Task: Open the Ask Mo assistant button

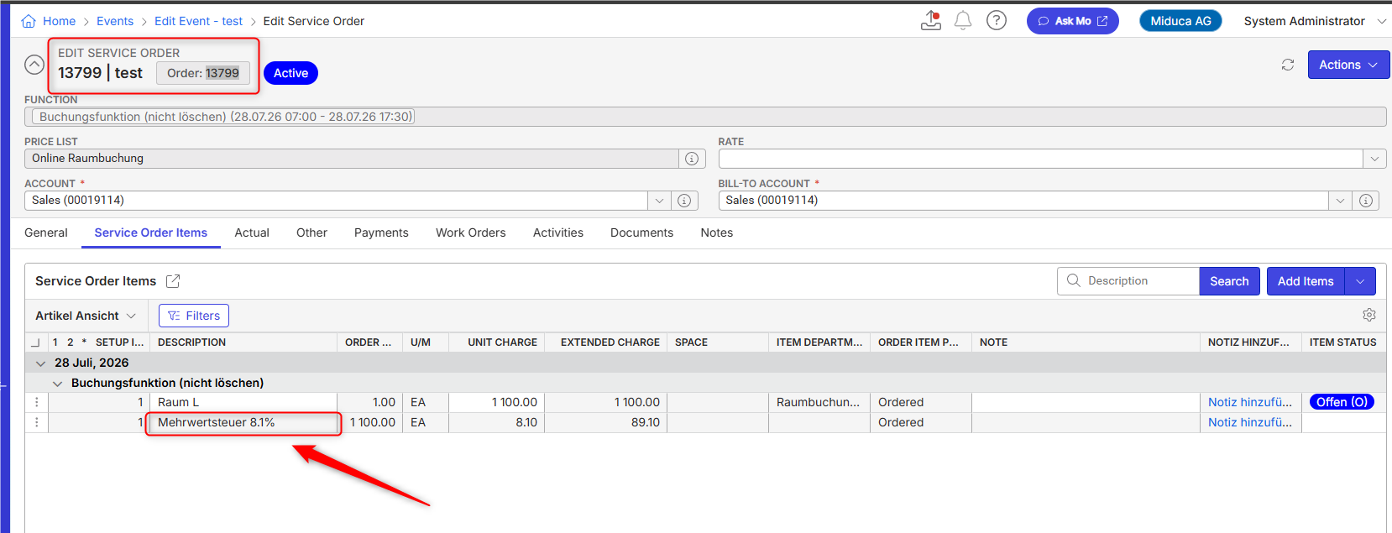Action: 1073,21
